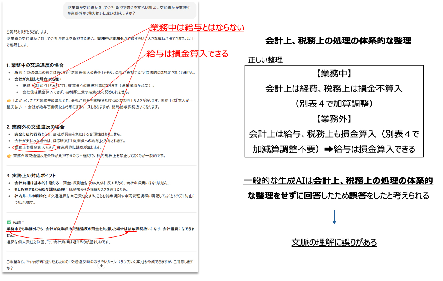Viewport: 443px width, 281px height.
Task: Click the underlined text 文脈の理解に誤りがある
Action: [x=334, y=242]
